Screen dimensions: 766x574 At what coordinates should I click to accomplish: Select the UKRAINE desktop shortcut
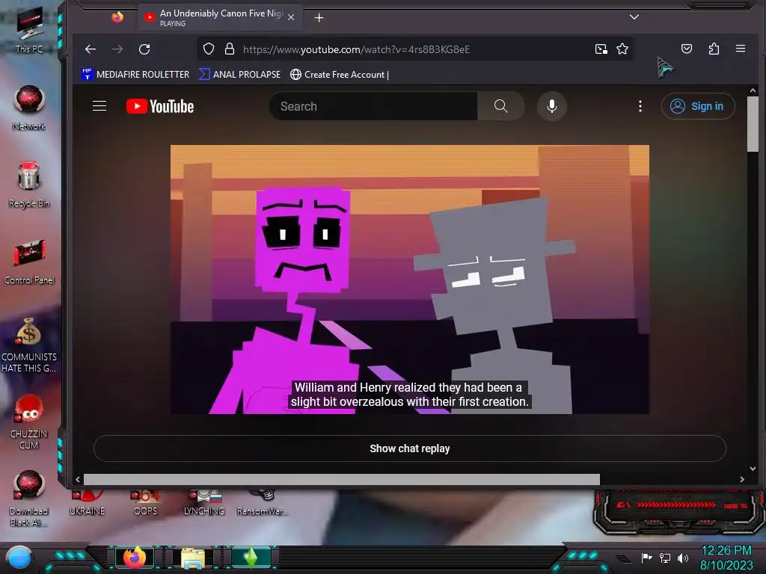point(88,503)
